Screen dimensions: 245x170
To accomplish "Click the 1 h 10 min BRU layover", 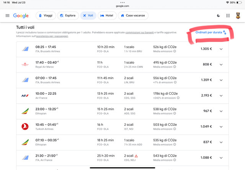I will point(133,51).
